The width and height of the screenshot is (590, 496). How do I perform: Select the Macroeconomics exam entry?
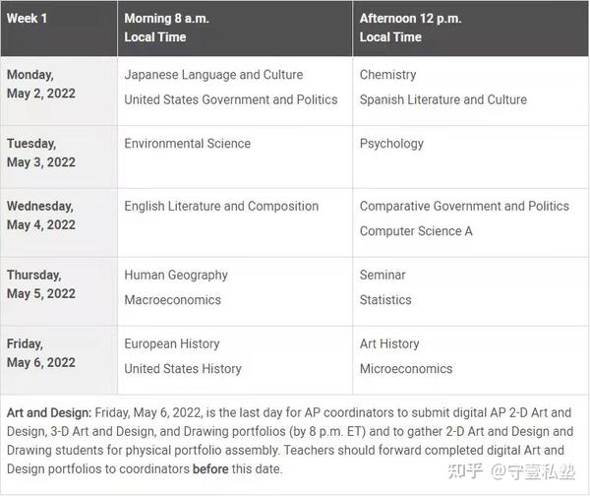(172, 300)
